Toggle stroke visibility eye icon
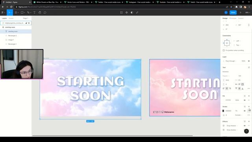Viewport: 252px width, 142px height. pos(245,111)
